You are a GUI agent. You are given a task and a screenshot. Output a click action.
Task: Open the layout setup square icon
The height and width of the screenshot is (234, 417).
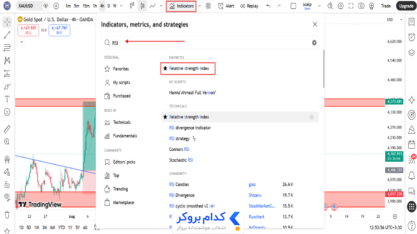293,6
